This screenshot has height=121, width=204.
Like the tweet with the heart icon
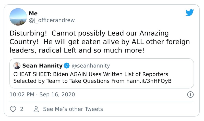pos(13,109)
